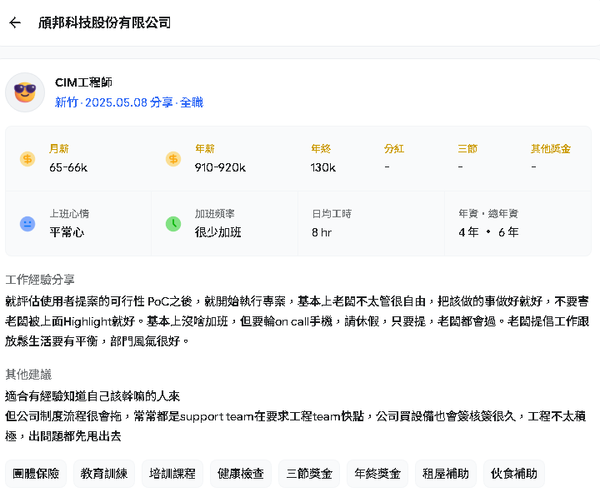The height and width of the screenshot is (497, 600).
Task: Click the sunglasses emoji avatar
Action: point(25,92)
